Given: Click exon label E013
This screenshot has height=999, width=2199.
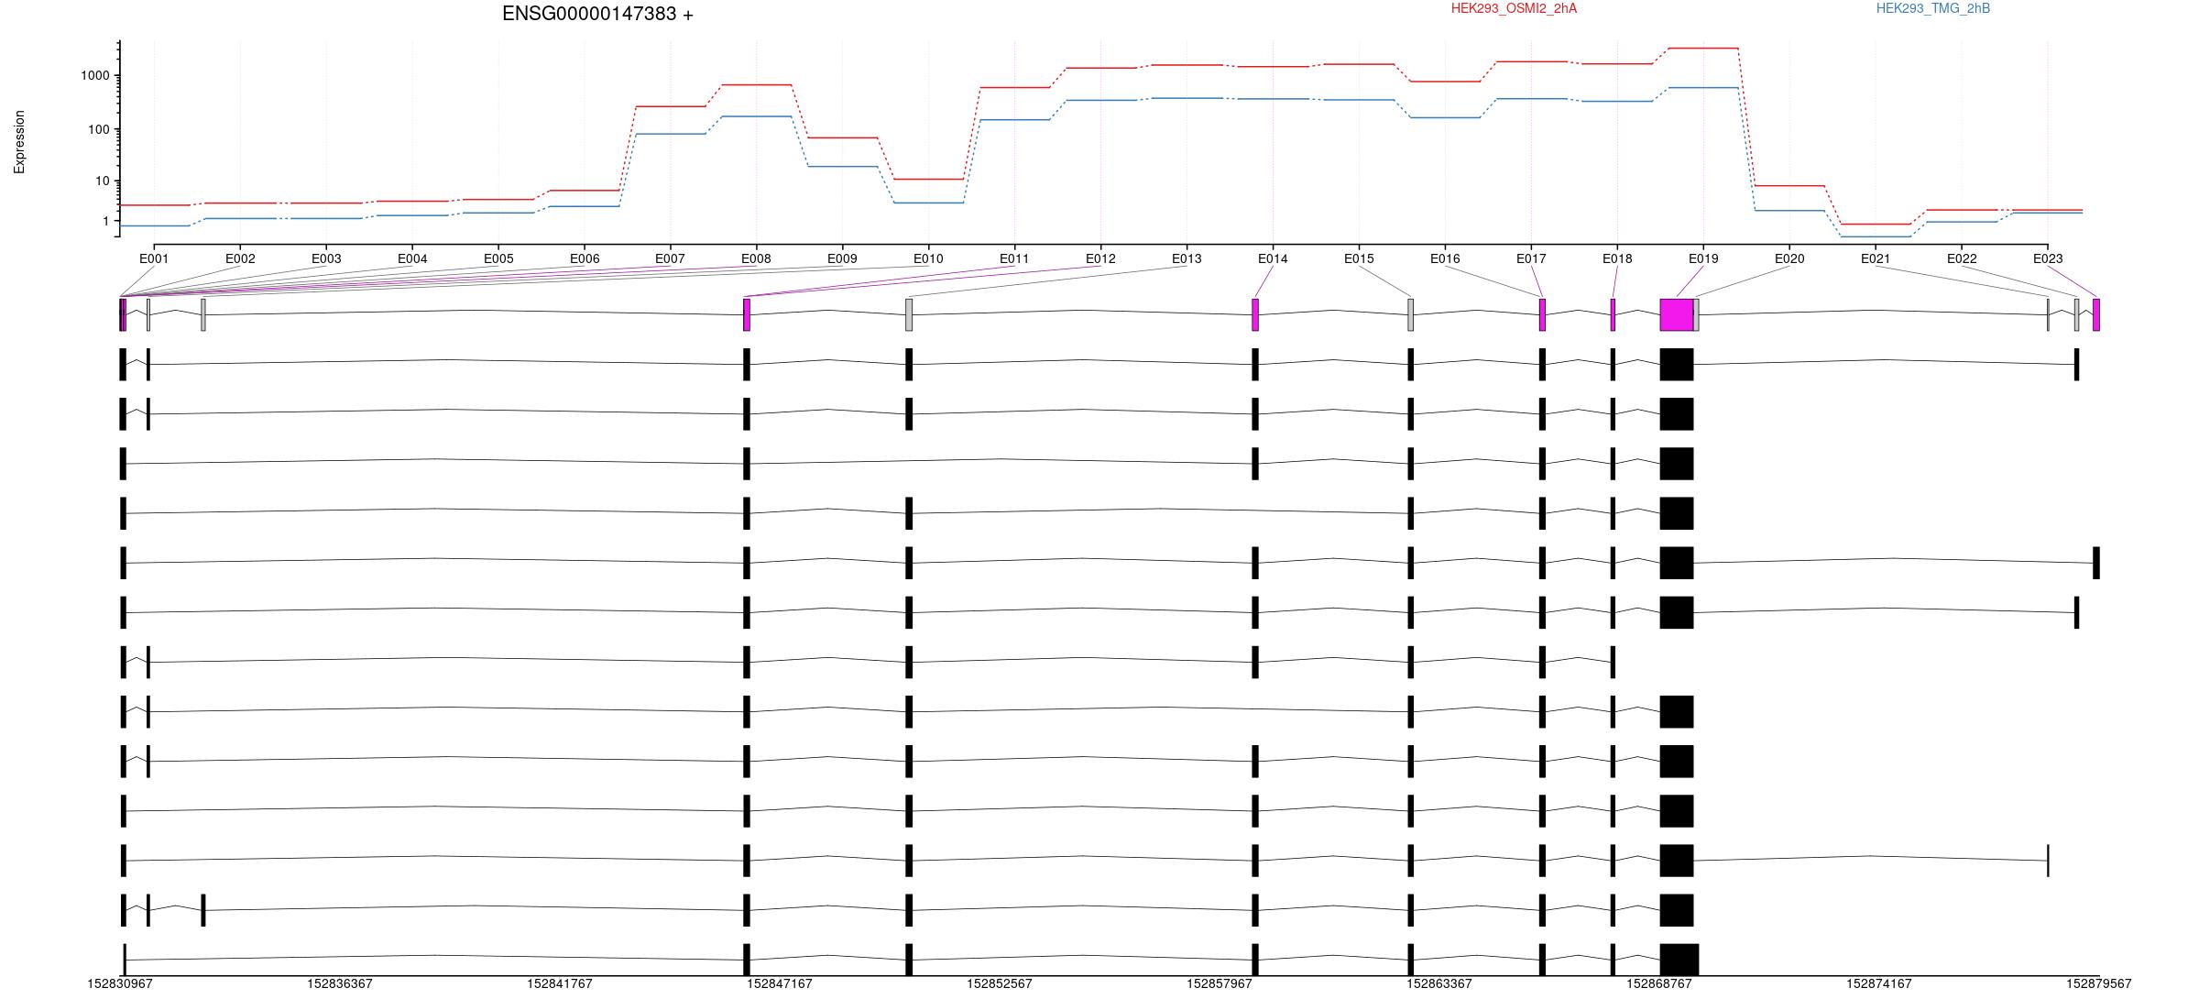Looking at the screenshot, I should pos(1187,258).
